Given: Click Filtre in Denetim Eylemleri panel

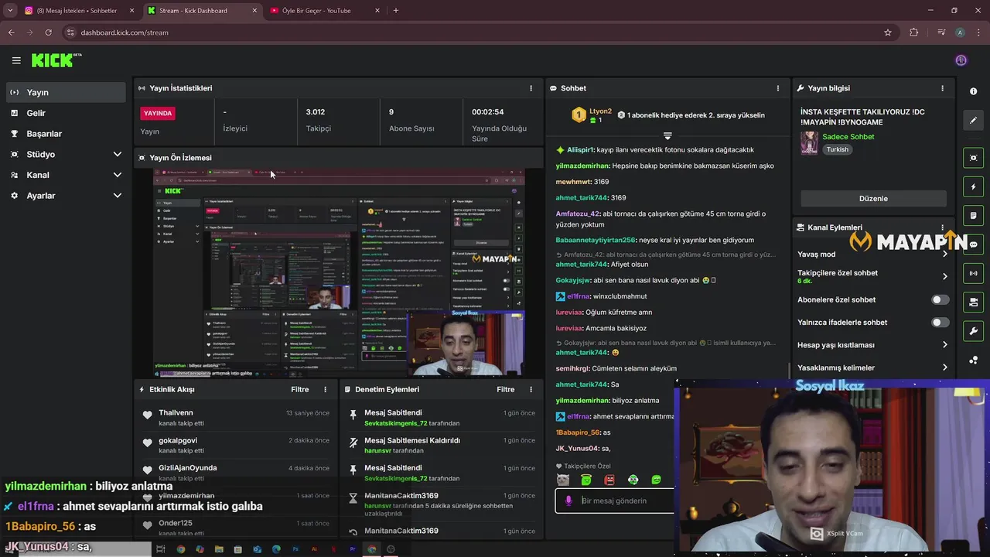Looking at the screenshot, I should [x=506, y=390].
